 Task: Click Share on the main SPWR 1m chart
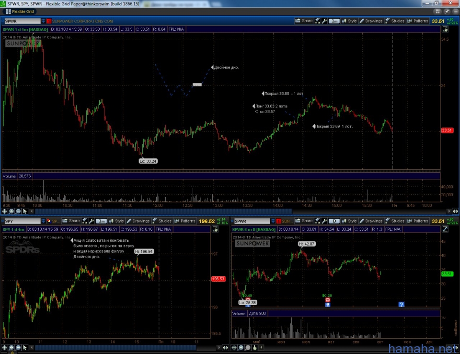pyautogui.click(x=304, y=21)
